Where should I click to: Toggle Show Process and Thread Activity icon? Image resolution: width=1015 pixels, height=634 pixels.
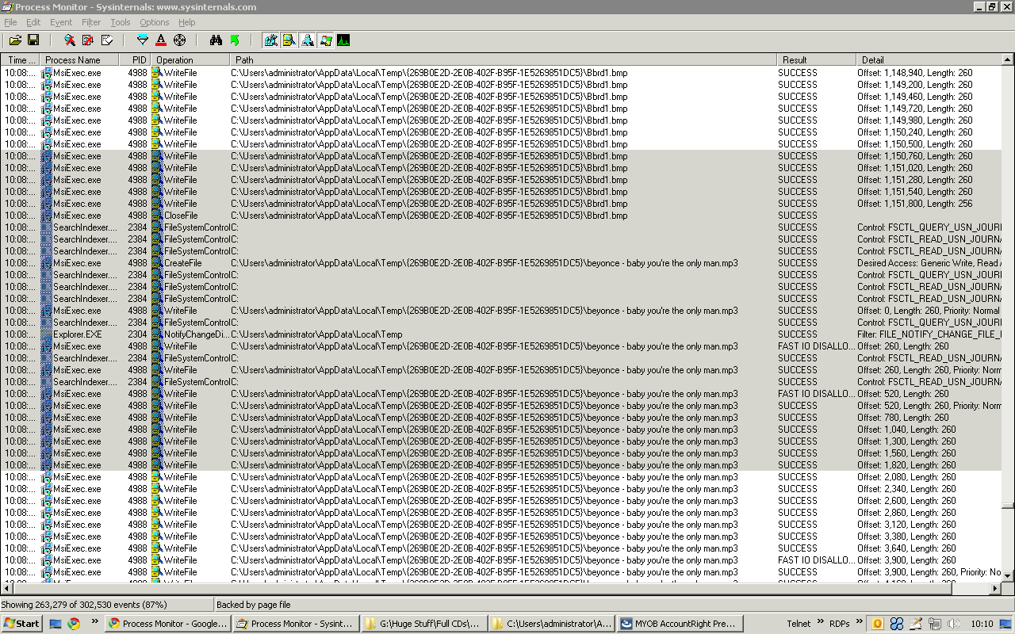325,40
